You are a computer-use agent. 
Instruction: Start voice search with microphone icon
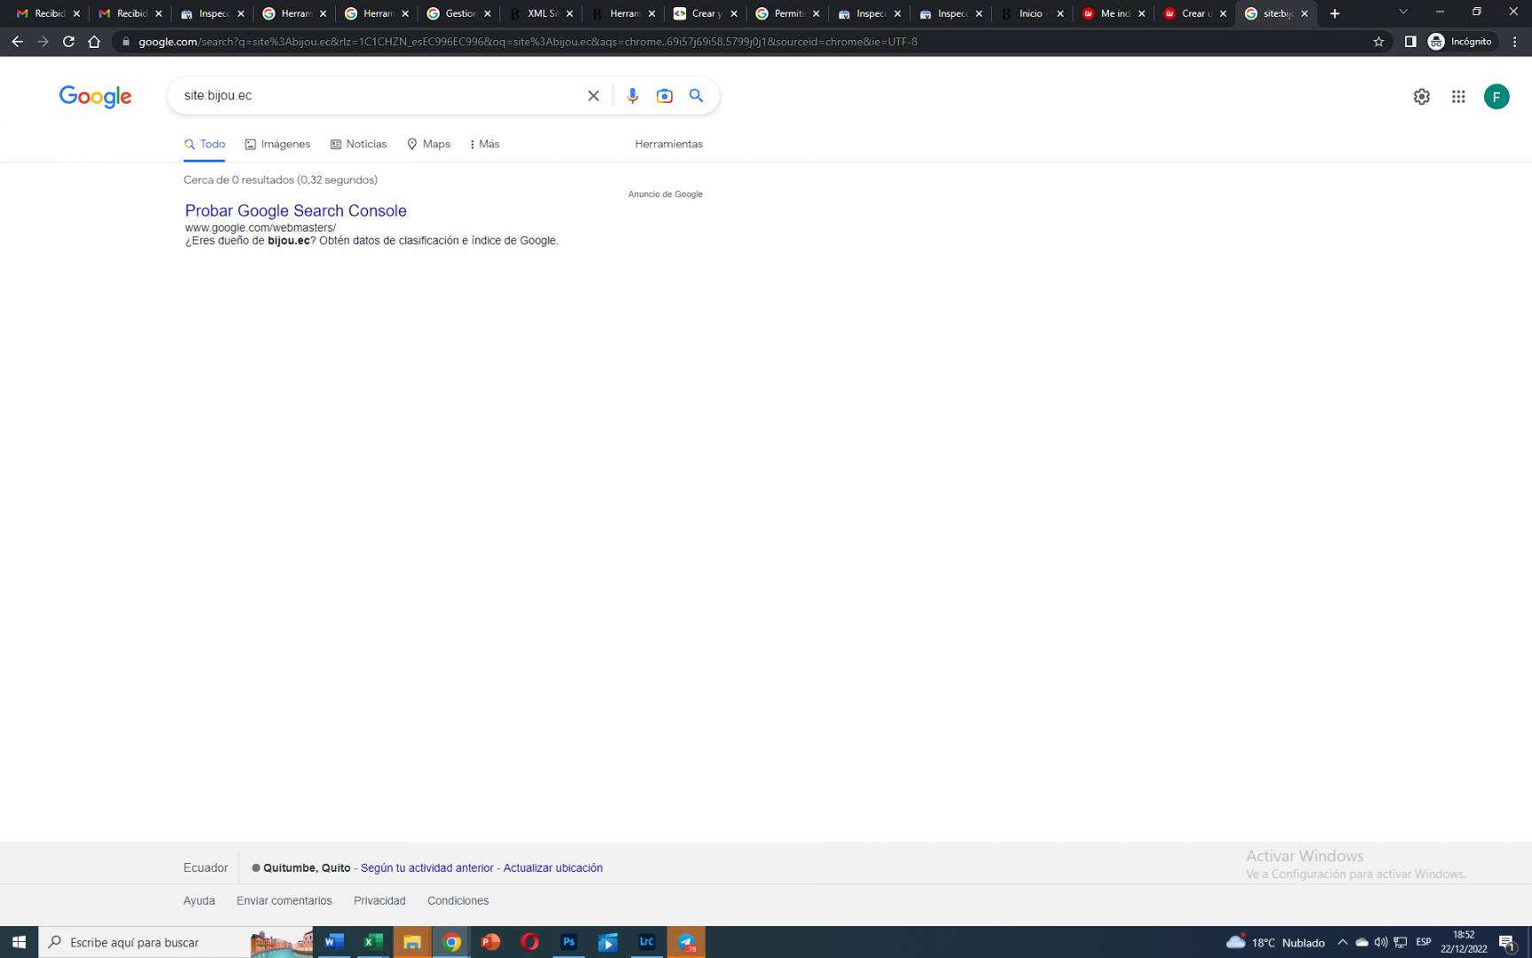coord(632,96)
